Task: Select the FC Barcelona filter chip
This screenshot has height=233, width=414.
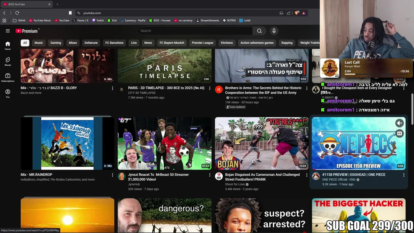Action: pyautogui.click(x=114, y=43)
